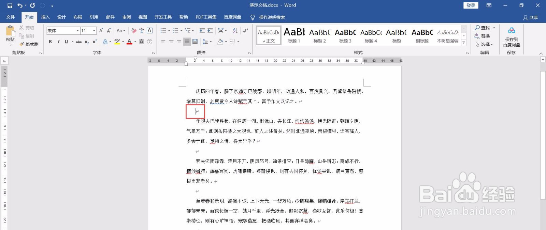This screenshot has width=546, height=230.
Task: Toggle bold formatting
Action: pos(51,42)
